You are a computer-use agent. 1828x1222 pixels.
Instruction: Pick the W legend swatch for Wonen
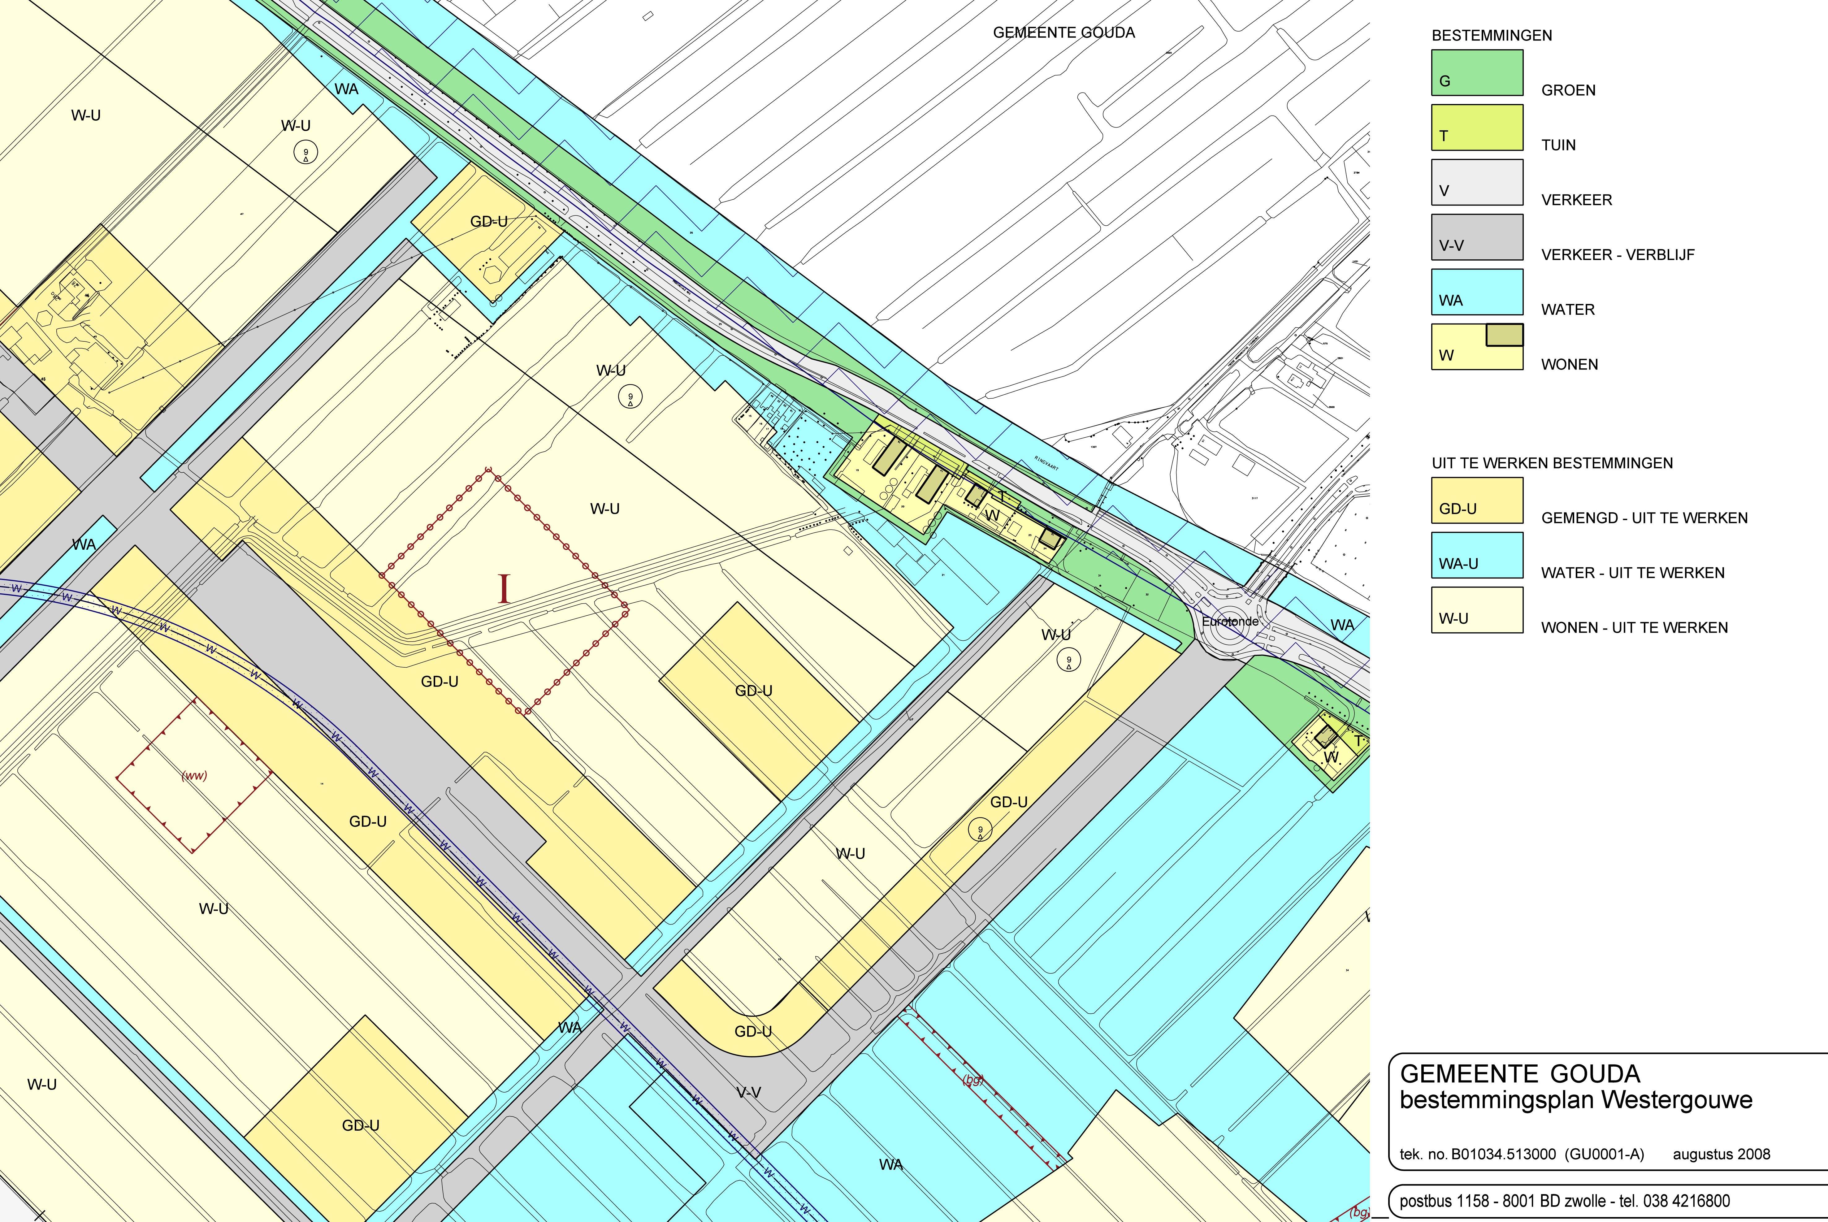1477,347
